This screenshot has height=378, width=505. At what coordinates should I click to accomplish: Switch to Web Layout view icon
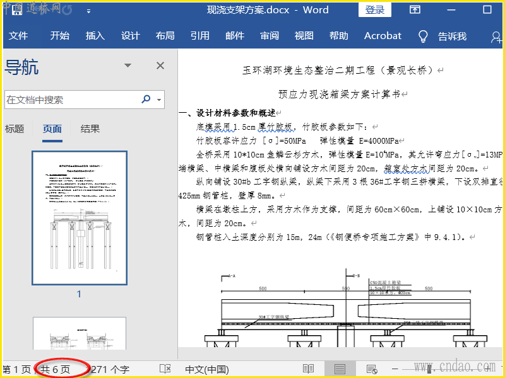tap(372, 369)
